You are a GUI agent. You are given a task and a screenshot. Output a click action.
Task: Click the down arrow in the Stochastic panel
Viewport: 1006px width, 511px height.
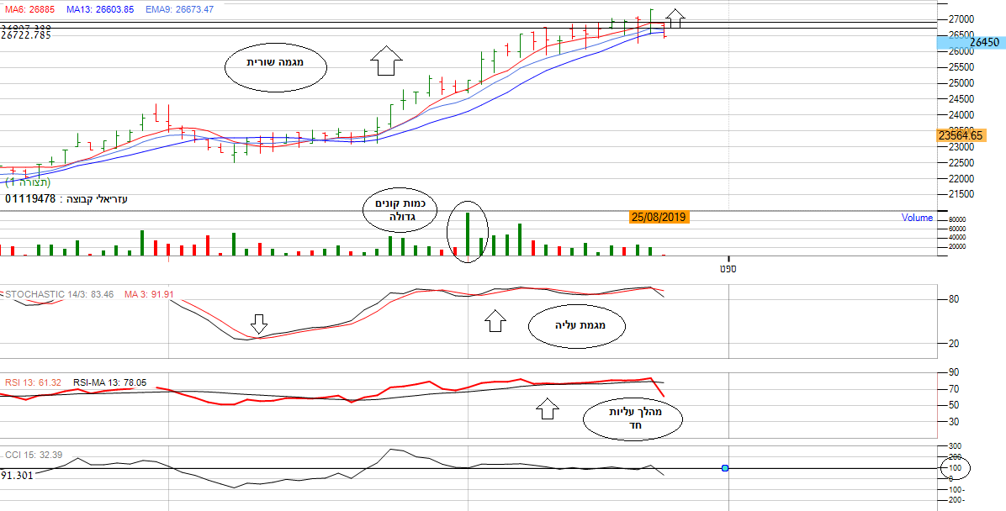point(259,324)
